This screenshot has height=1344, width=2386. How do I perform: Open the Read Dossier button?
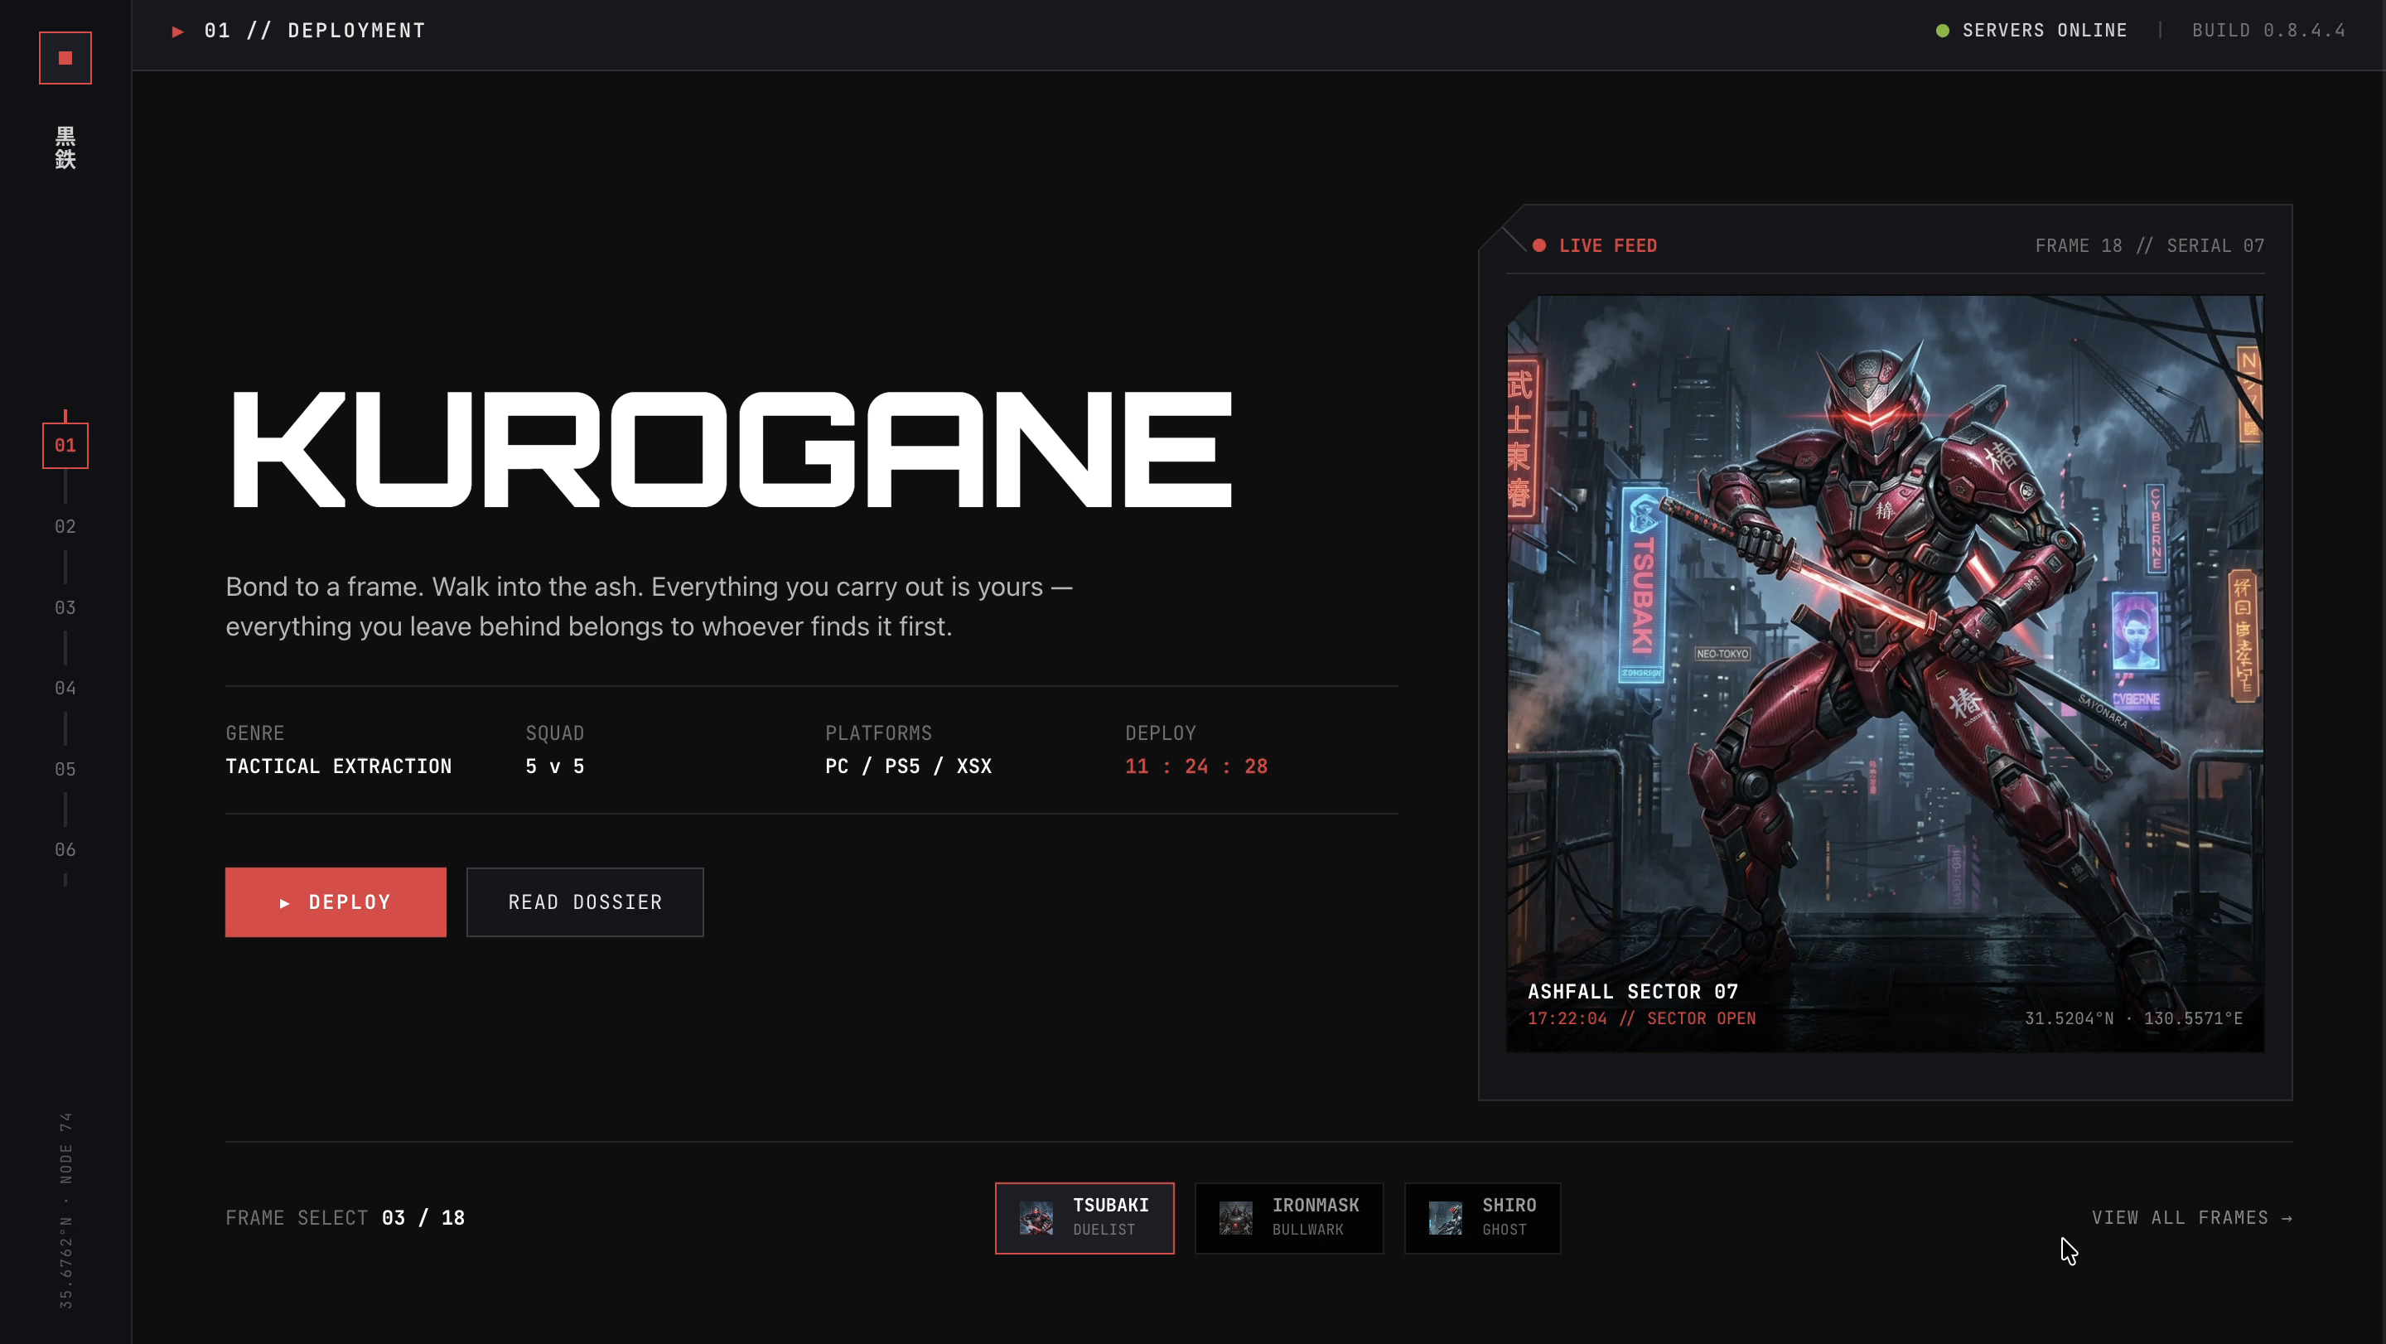(x=584, y=902)
